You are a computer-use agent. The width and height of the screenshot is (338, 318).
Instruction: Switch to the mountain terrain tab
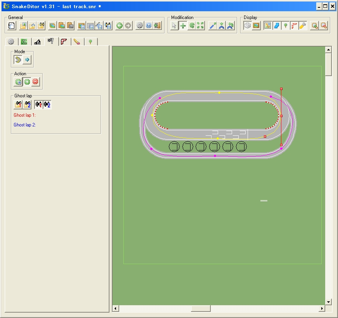[x=38, y=41]
